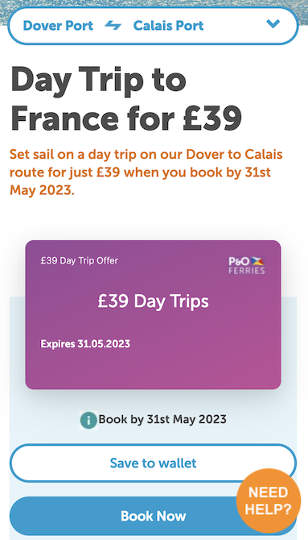
Task: Click the 'Day Trip to France for £39' heading
Action: pyautogui.click(x=126, y=99)
